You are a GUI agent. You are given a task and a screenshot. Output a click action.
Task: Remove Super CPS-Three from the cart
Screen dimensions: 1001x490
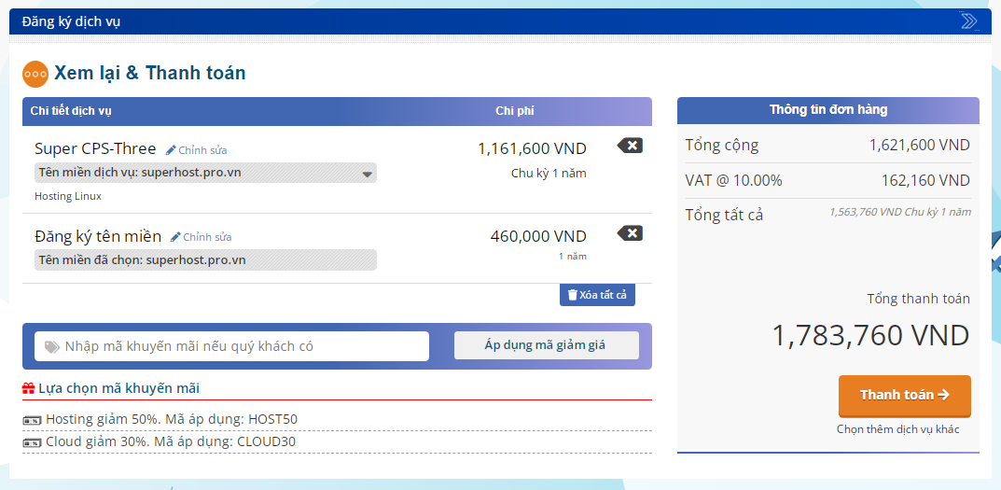[x=630, y=146]
